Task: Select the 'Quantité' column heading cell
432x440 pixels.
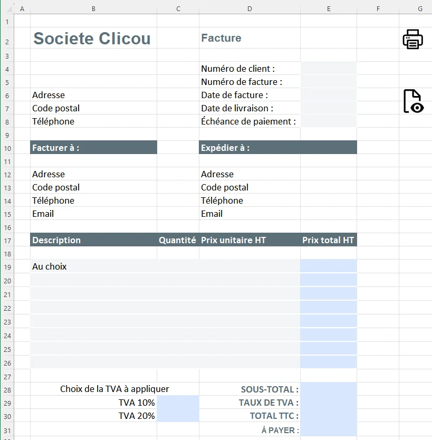Action: [x=178, y=240]
